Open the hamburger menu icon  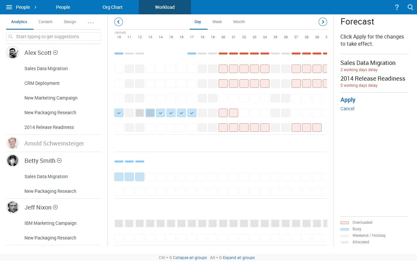click(x=9, y=7)
